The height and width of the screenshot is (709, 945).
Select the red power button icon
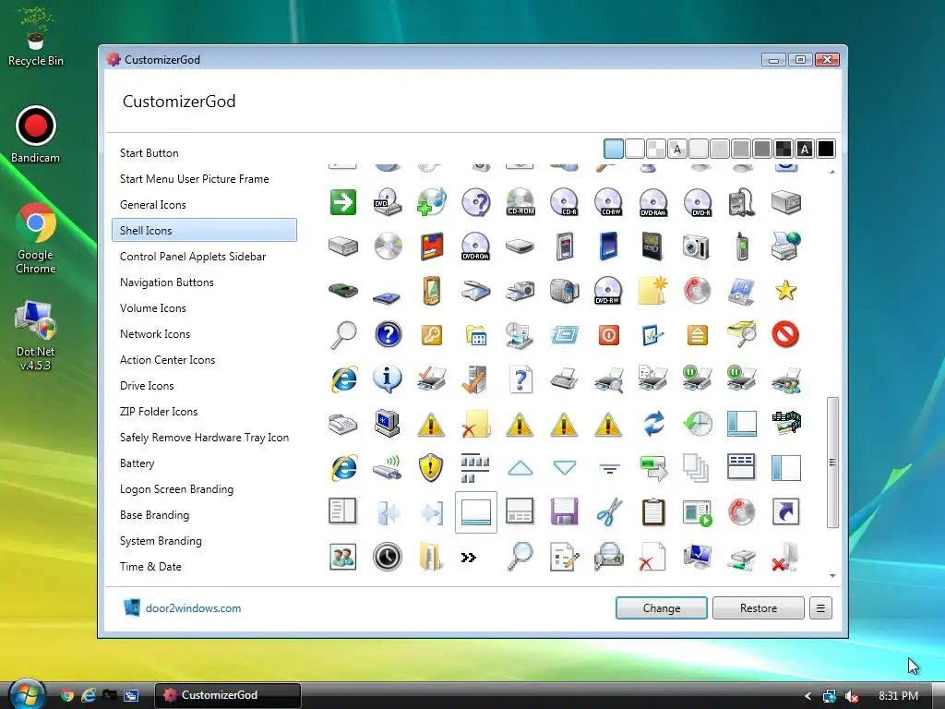click(609, 334)
